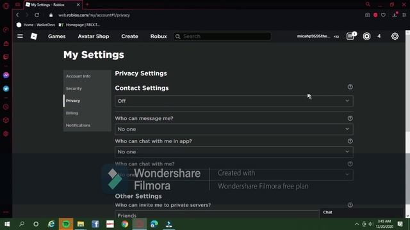The image size is (410, 230).
Task: Click the volume speaker tray icon
Action: point(370,224)
